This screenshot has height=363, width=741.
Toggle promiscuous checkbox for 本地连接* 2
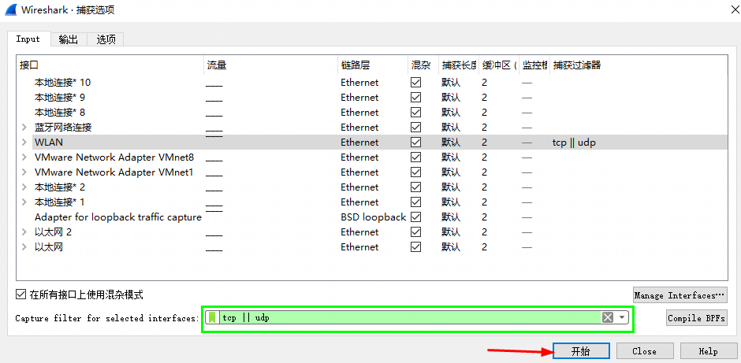click(x=416, y=187)
